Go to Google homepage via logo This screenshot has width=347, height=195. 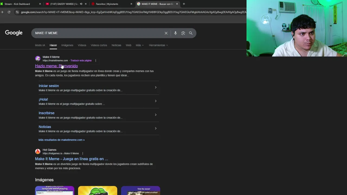[x=14, y=33]
